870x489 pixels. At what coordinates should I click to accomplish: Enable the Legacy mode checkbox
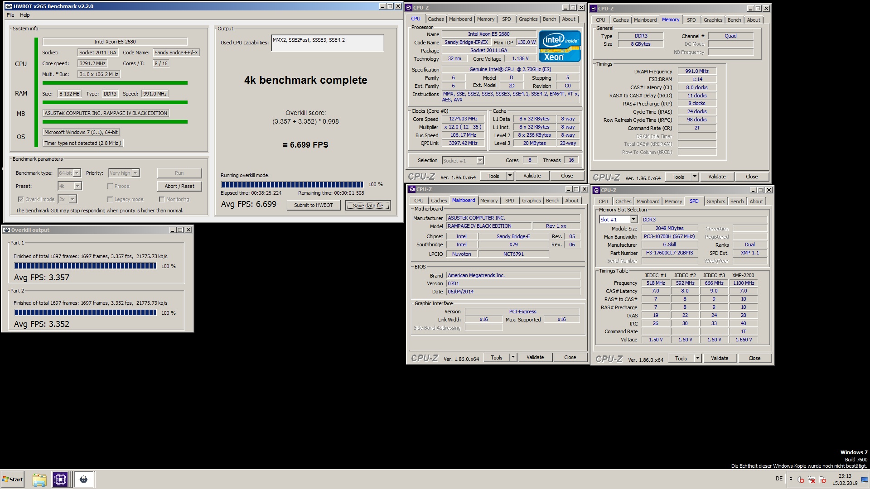click(110, 199)
